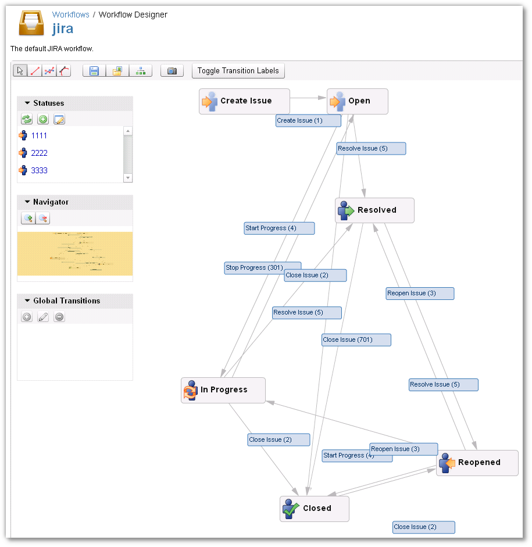Refresh the Statuses list
The height and width of the screenshot is (547, 532).
(27, 119)
